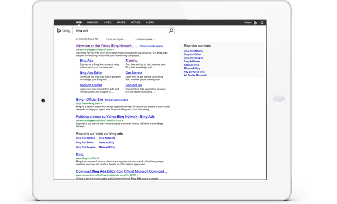
Task: Open settings via the gear icon
Action: pos(262,23)
